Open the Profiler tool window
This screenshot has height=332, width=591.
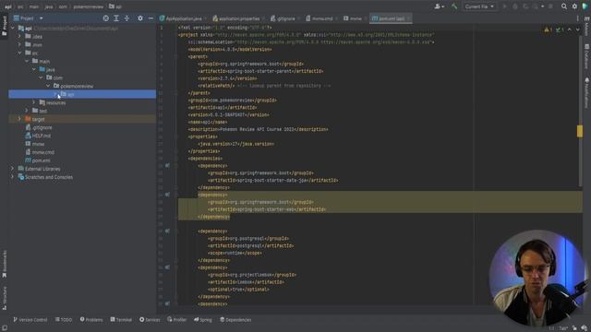point(176,320)
